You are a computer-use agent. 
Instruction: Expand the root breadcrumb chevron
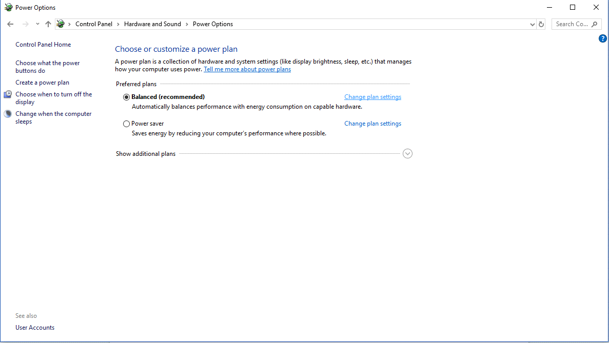tap(70, 24)
